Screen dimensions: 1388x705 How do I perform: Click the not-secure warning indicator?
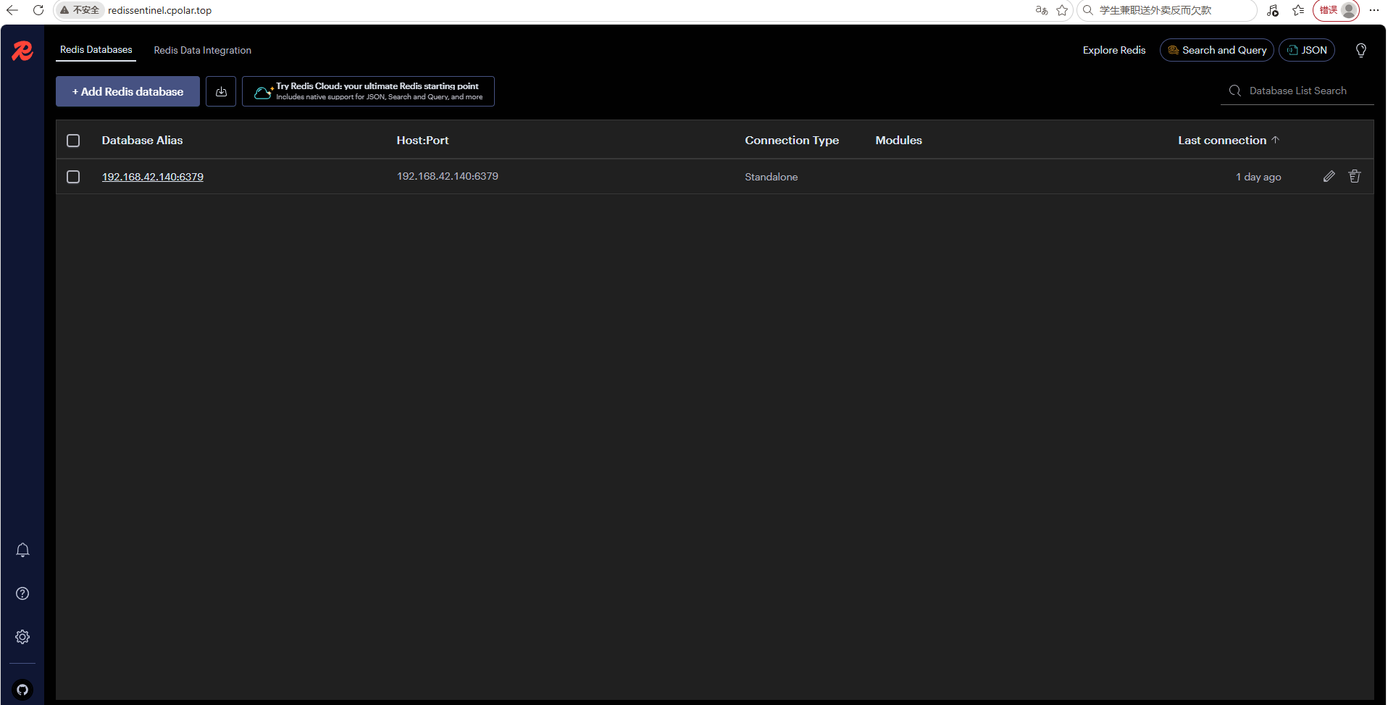pyautogui.click(x=80, y=10)
